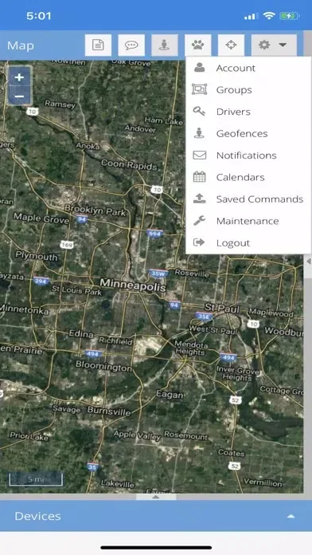Click Logout in the menu
This screenshot has height=555, width=312.
(248, 242)
